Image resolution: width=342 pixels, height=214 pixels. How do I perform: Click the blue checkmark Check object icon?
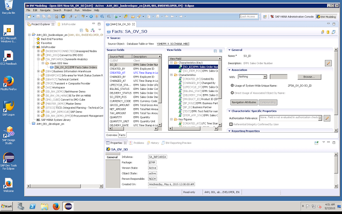click(91, 17)
